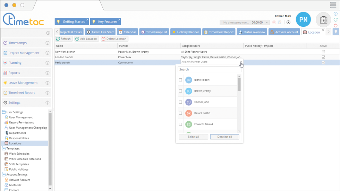
Task: Click the sidebar tree scrollbar
Action: (x=50, y=149)
